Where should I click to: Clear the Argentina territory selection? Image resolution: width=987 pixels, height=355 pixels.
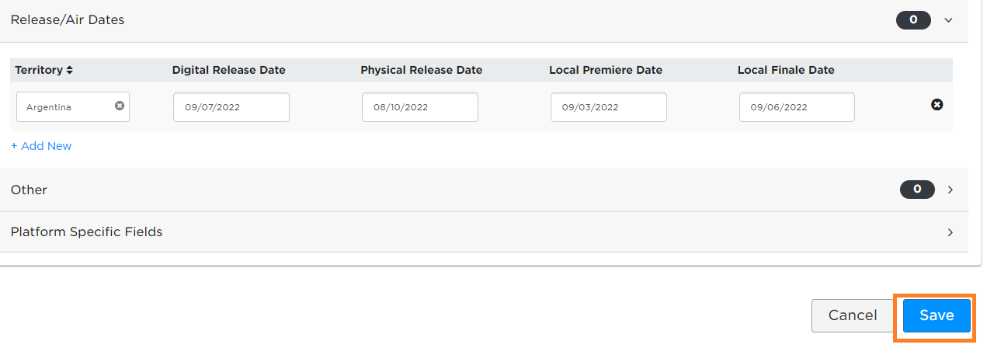[120, 106]
